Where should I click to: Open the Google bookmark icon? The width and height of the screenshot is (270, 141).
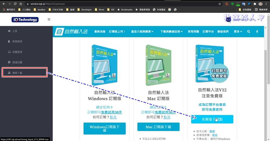[170, 10]
